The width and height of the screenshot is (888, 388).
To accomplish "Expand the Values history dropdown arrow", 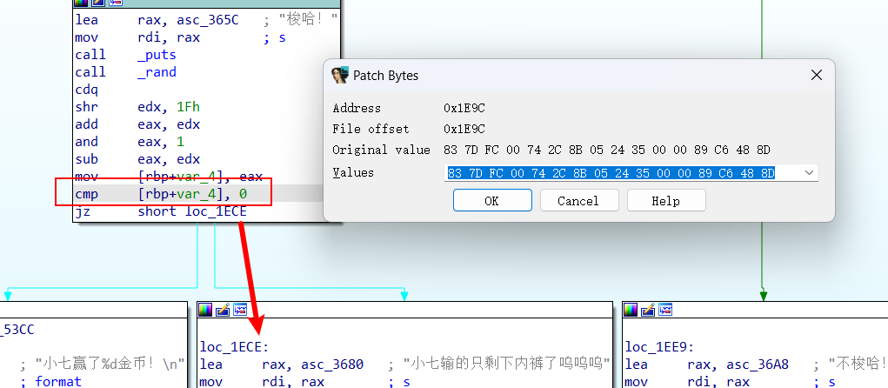I will click(810, 173).
